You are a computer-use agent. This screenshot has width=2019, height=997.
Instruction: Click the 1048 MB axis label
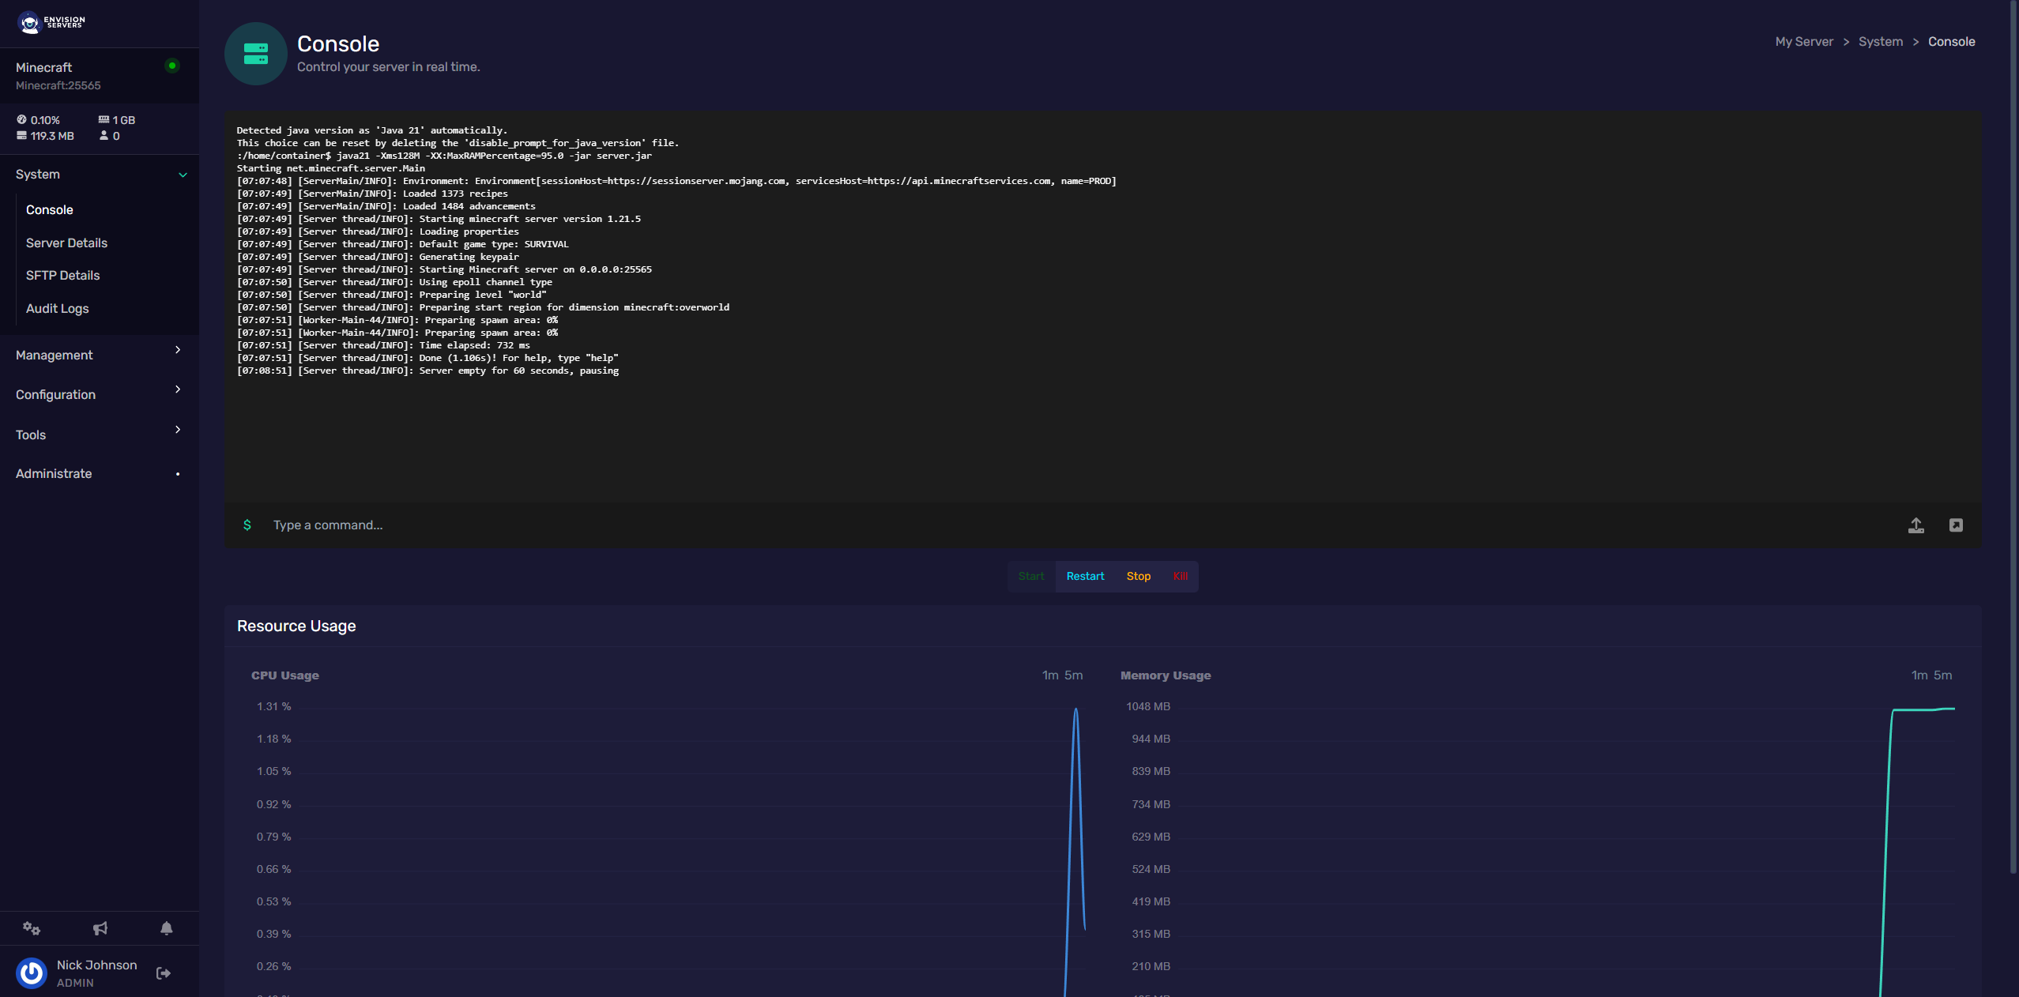click(1148, 706)
